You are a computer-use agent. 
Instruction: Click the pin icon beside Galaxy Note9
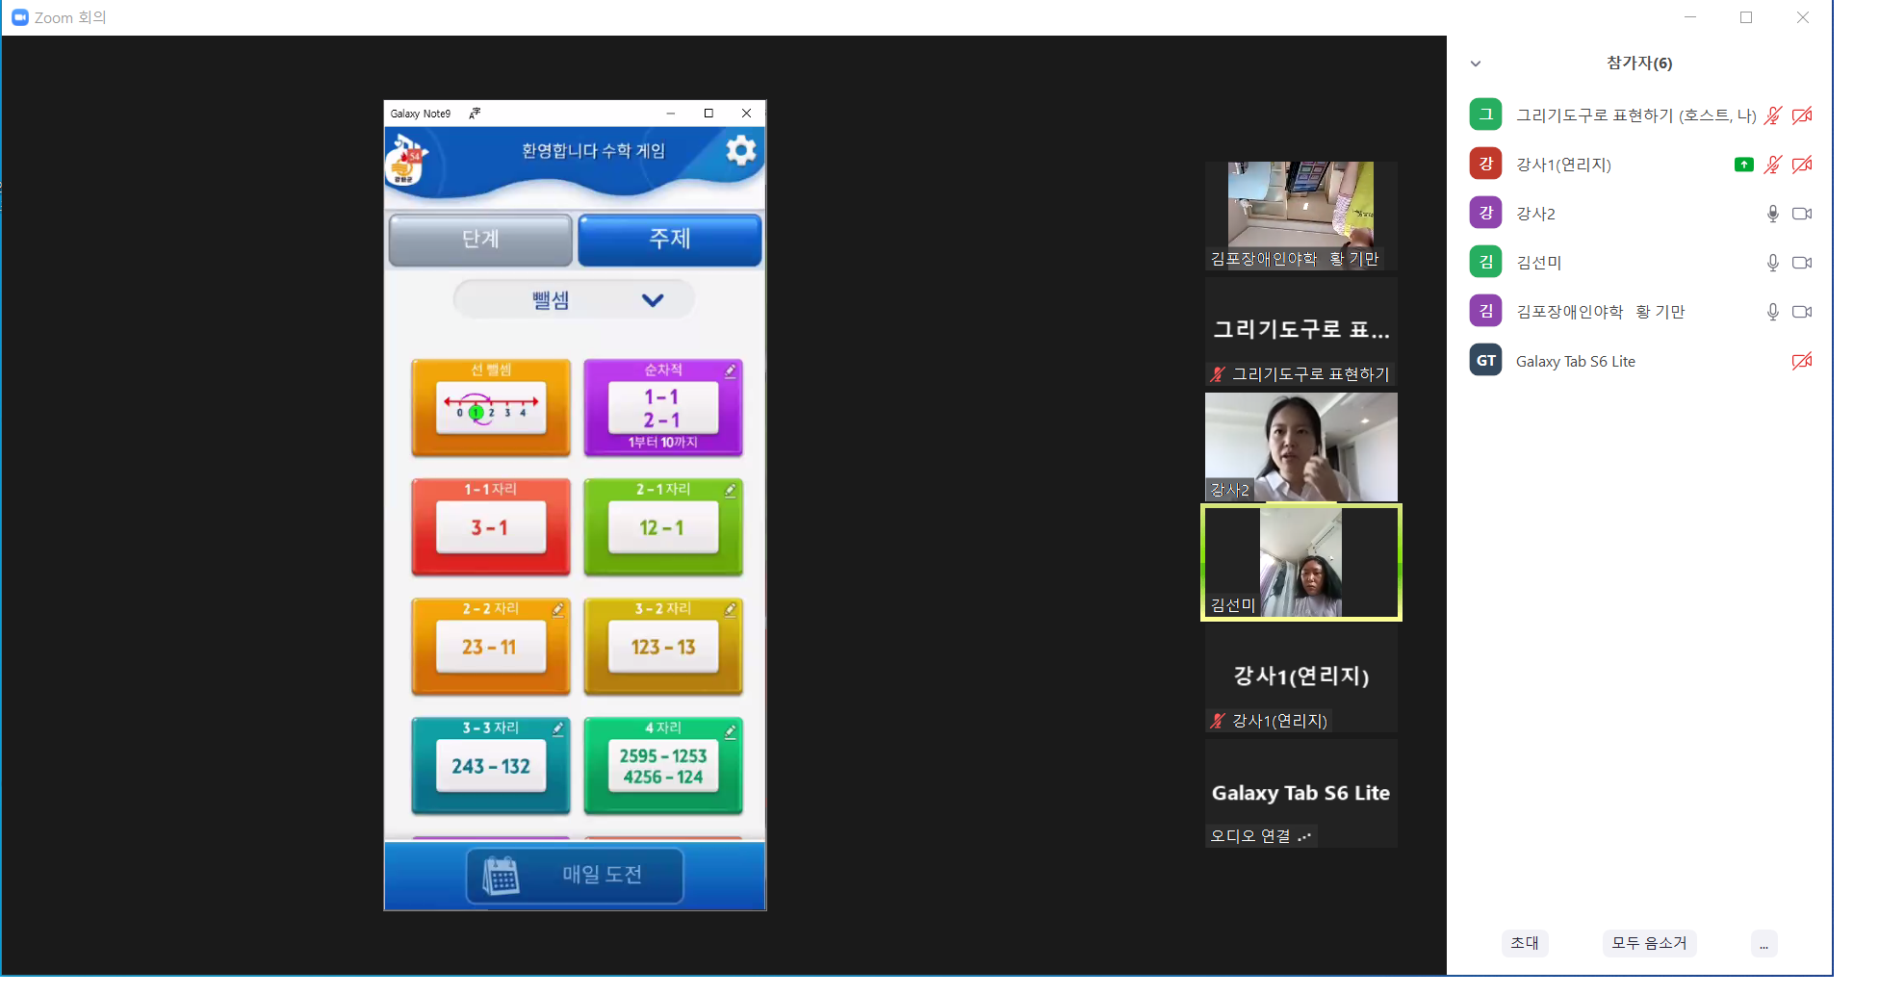point(475,114)
